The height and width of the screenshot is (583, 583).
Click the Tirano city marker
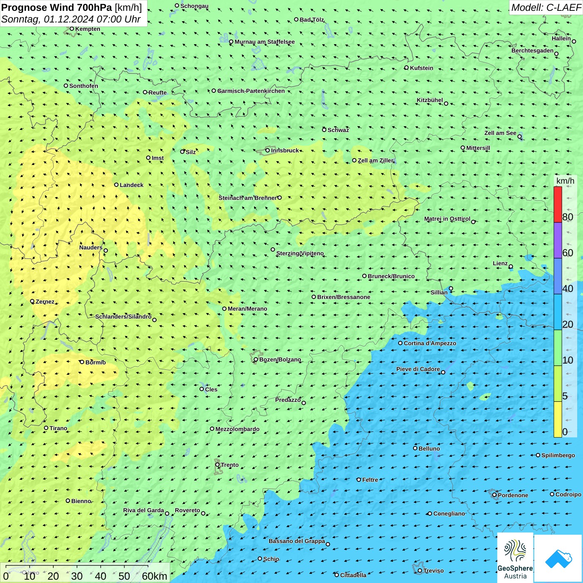point(46,428)
